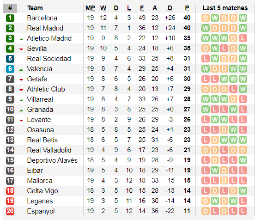This screenshot has height=220, width=255.
Task: Click Espanyol's red rank 20 badge
Action: [10, 211]
